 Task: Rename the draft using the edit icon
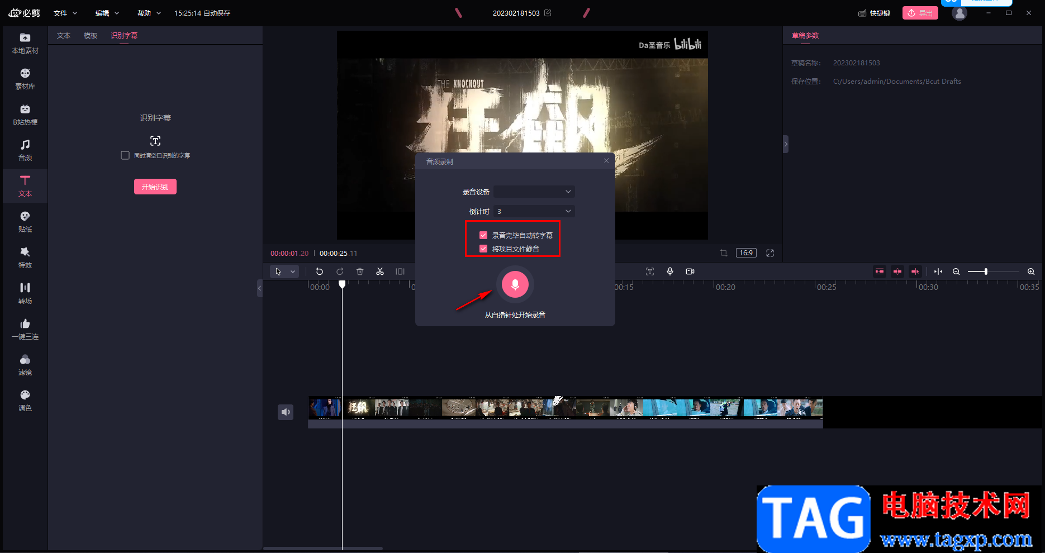[548, 13]
